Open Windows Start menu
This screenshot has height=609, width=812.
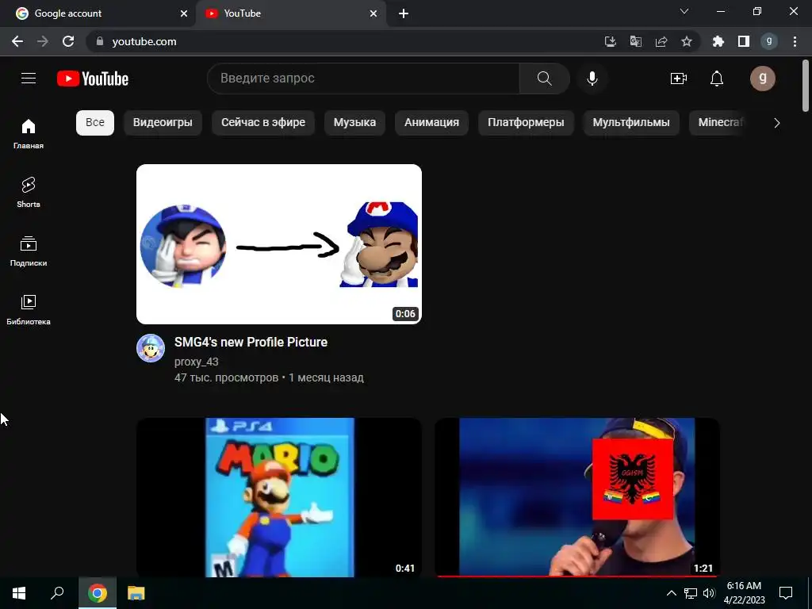click(19, 593)
